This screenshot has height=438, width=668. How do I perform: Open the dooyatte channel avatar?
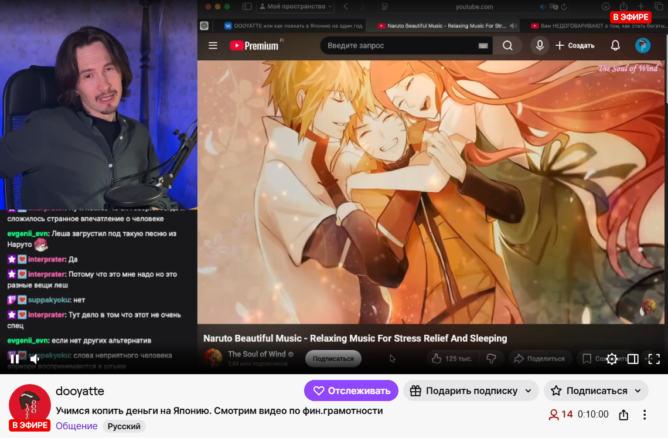(x=30, y=405)
